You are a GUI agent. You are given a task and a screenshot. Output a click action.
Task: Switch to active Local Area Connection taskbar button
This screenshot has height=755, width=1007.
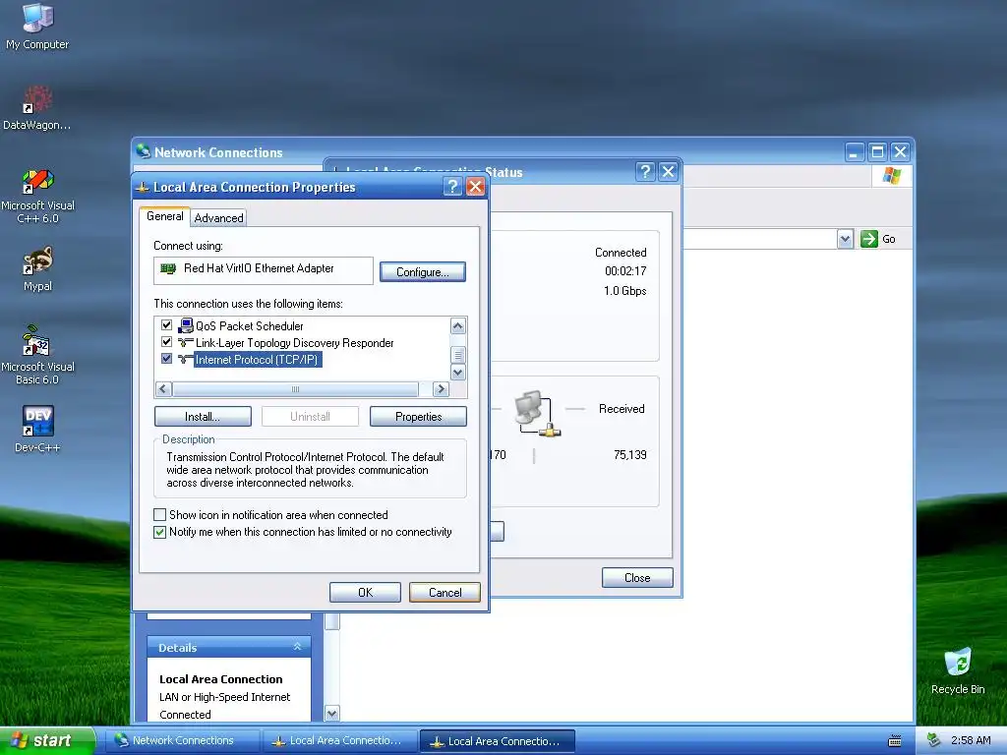click(x=497, y=741)
